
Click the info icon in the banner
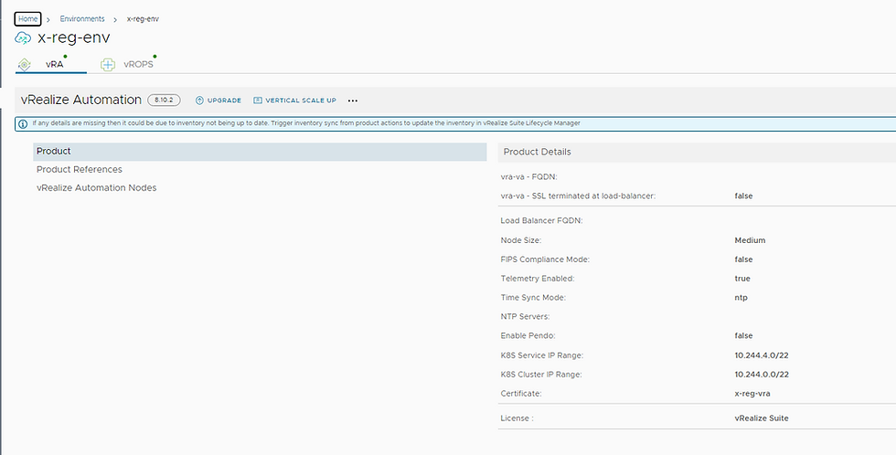click(x=23, y=123)
